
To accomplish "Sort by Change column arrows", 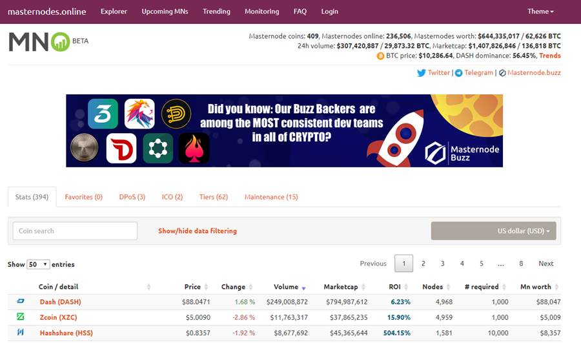I will click(x=250, y=287).
